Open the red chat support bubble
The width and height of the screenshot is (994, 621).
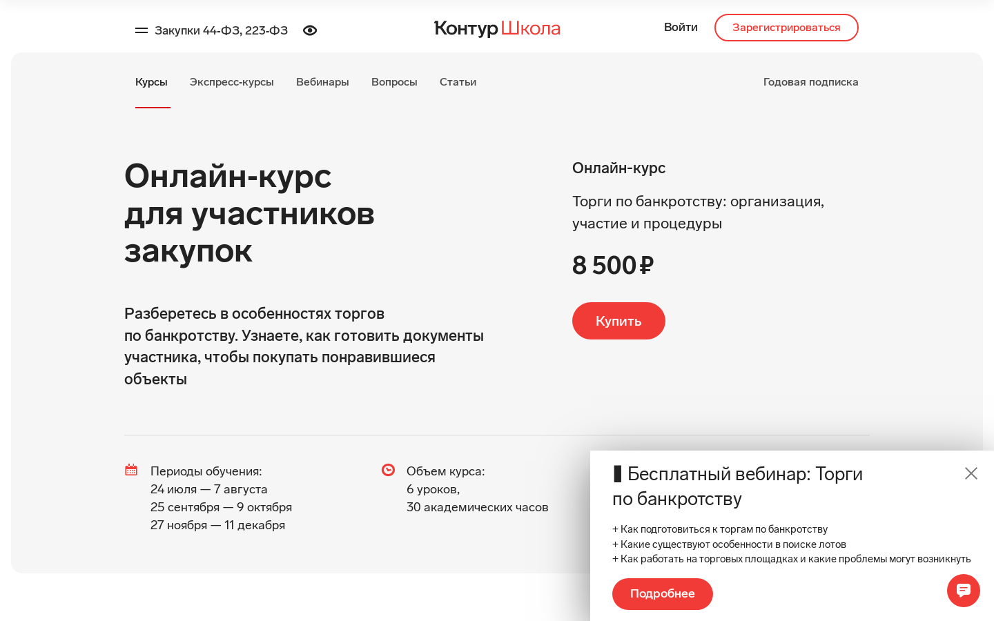click(964, 591)
